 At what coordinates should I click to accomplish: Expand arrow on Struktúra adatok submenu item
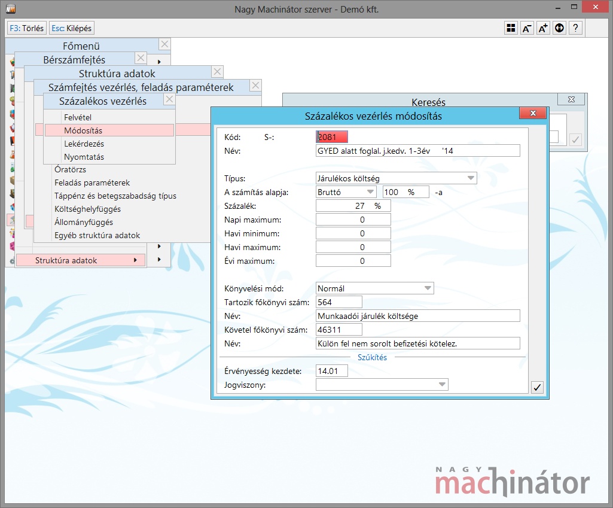tap(135, 260)
